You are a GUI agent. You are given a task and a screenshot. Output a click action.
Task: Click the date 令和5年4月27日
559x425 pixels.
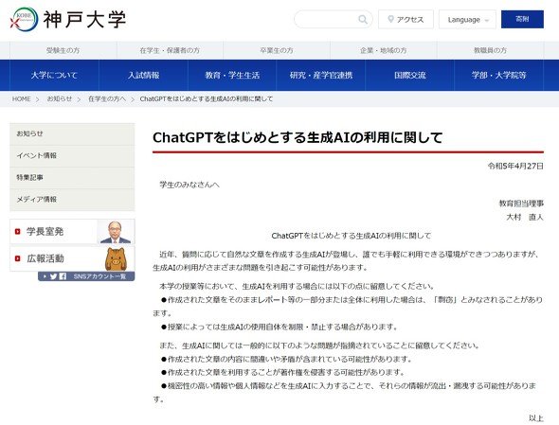click(515, 166)
